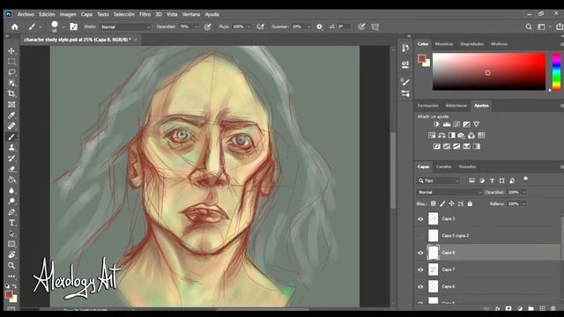Add a Brightness/Contrast adjustment
The height and width of the screenshot is (317, 564).
(x=437, y=124)
